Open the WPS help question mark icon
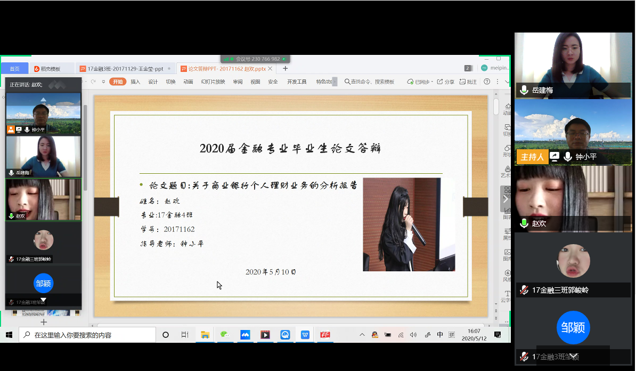 click(487, 82)
